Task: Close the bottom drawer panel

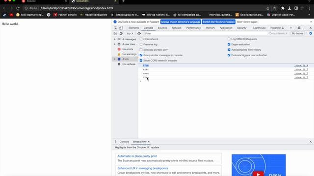Action: pos(311,142)
